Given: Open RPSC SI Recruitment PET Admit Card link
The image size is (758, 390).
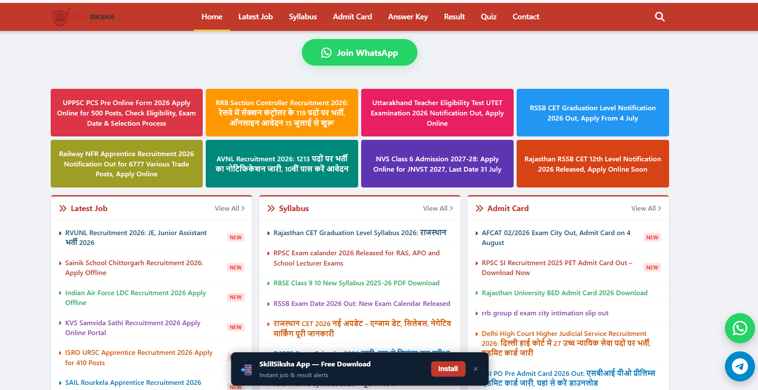Looking at the screenshot, I should [x=557, y=268].
